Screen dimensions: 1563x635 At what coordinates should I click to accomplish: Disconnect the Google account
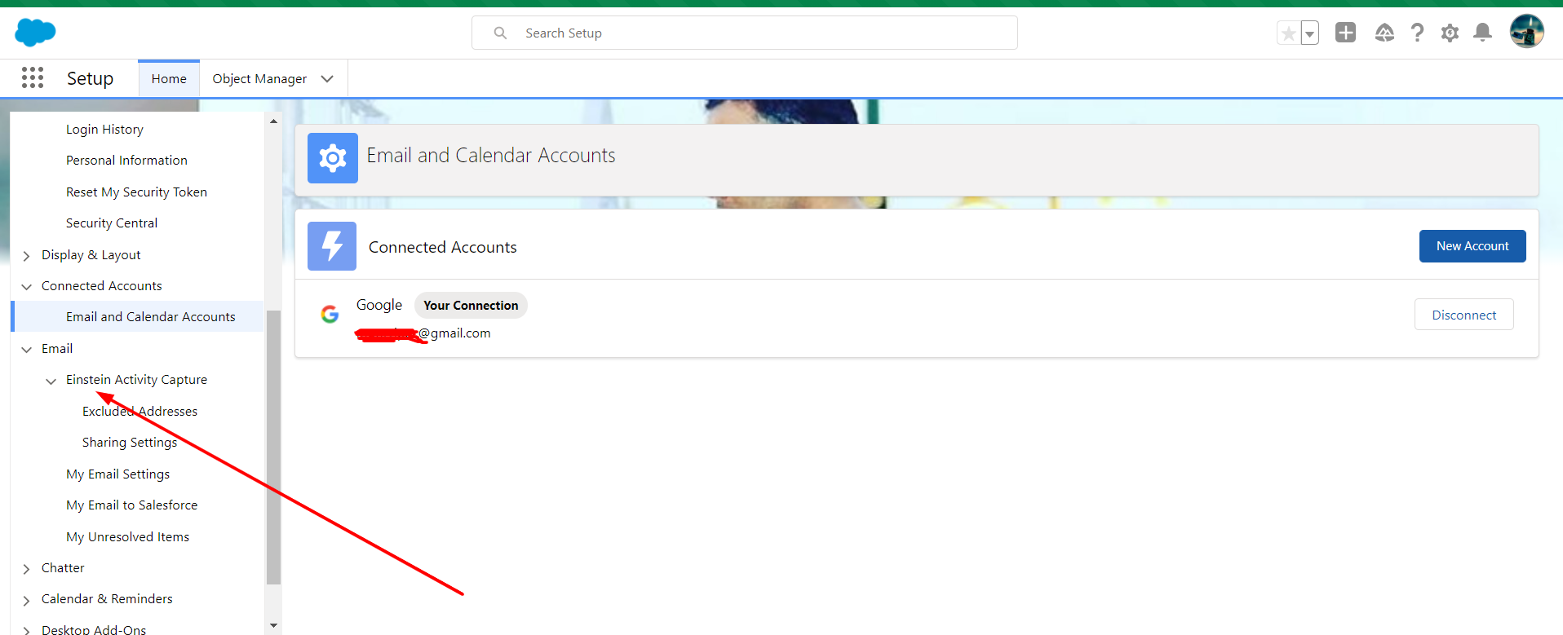1463,315
